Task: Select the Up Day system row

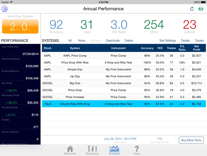Action: [124, 76]
